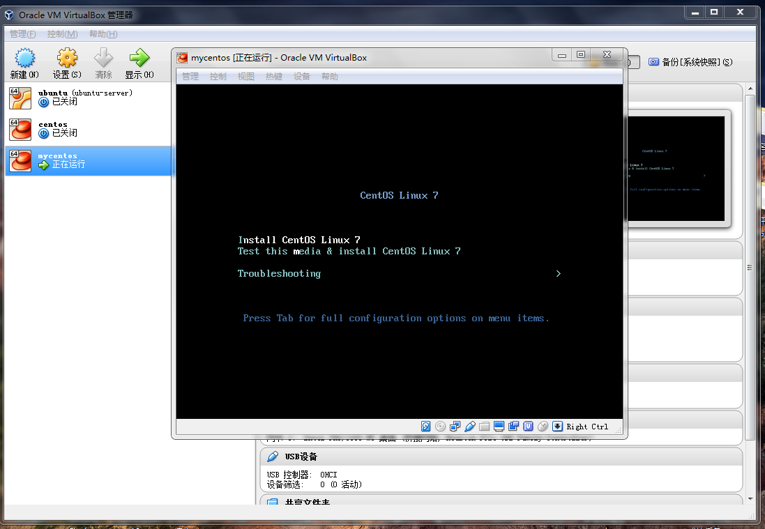The height and width of the screenshot is (529, 765).
Task: Open the 管理(F) menu in the manager window
Action: click(x=23, y=34)
